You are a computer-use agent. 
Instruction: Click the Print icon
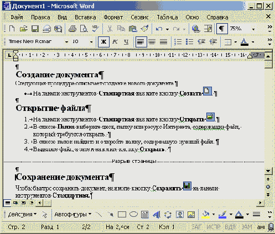point(72,29)
